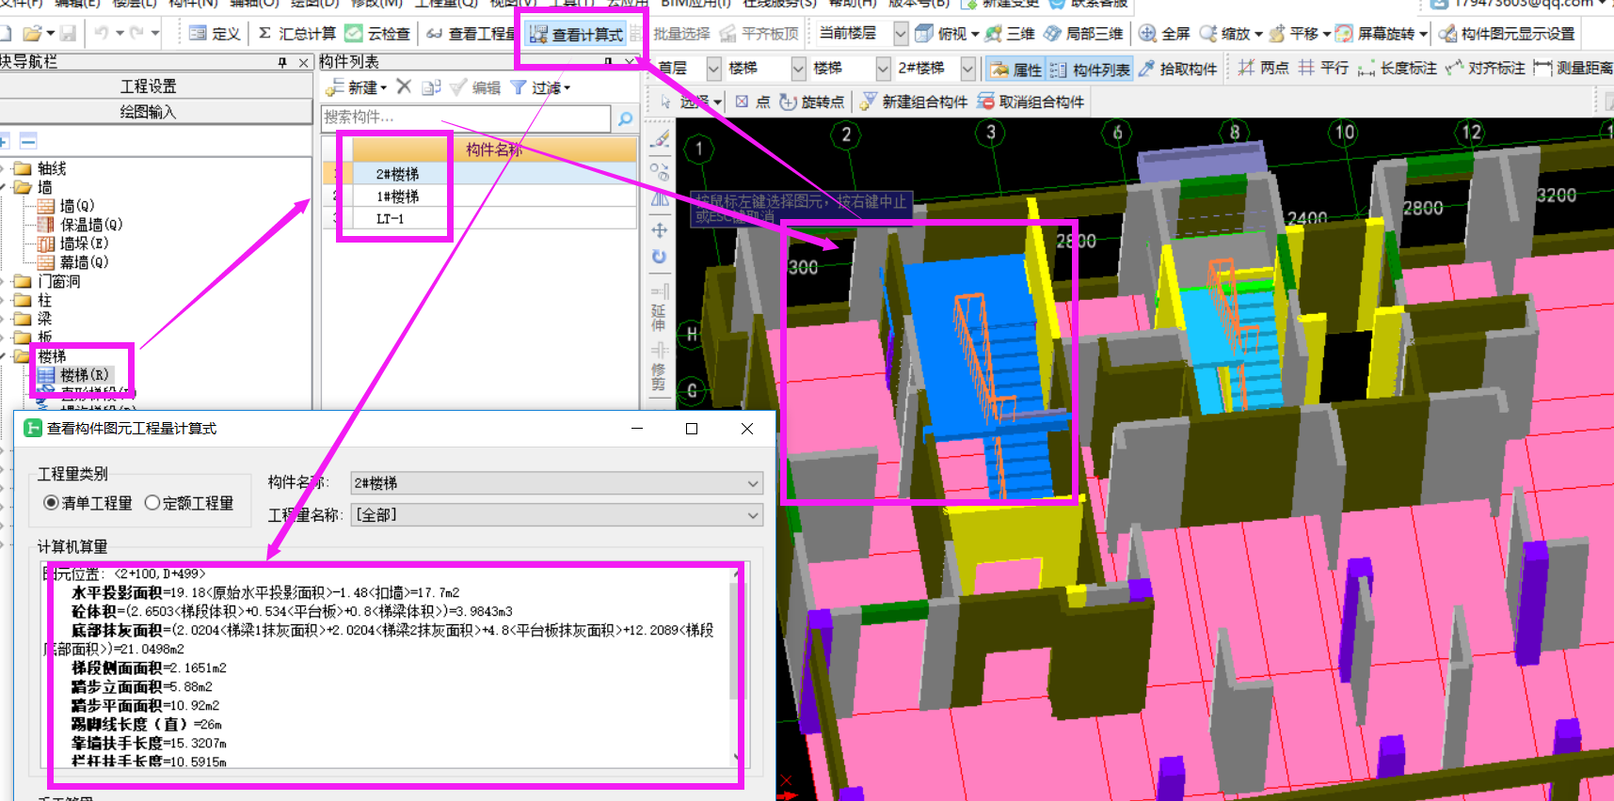Screen dimensions: 1614x801
Task: Select 两点 two-point axis tool
Action: tap(1263, 69)
